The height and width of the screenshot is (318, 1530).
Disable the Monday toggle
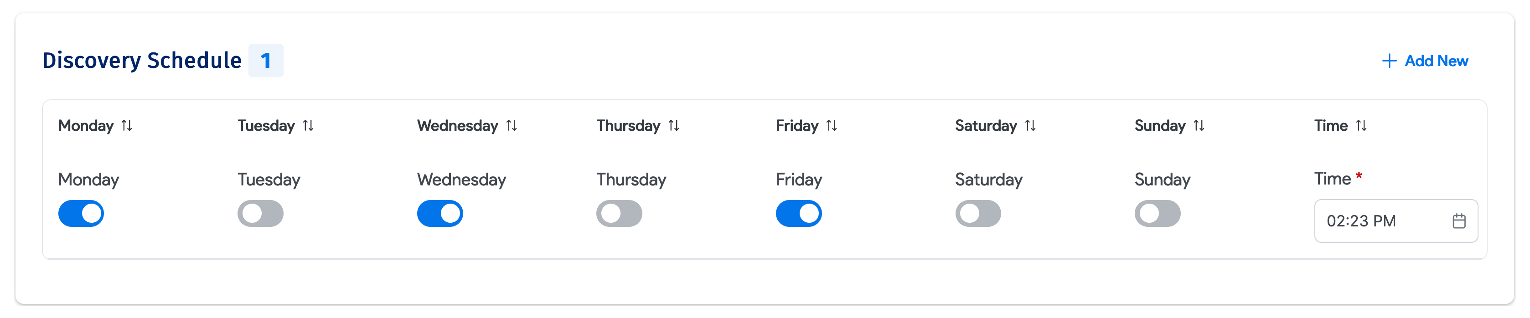(81, 214)
